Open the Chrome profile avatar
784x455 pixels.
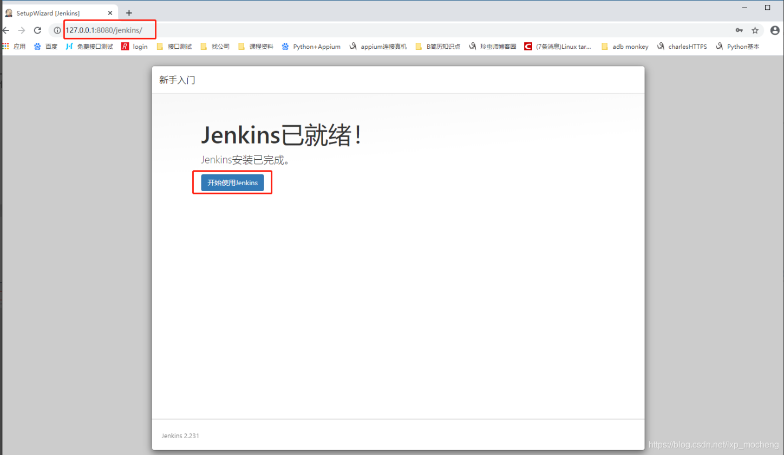775,30
